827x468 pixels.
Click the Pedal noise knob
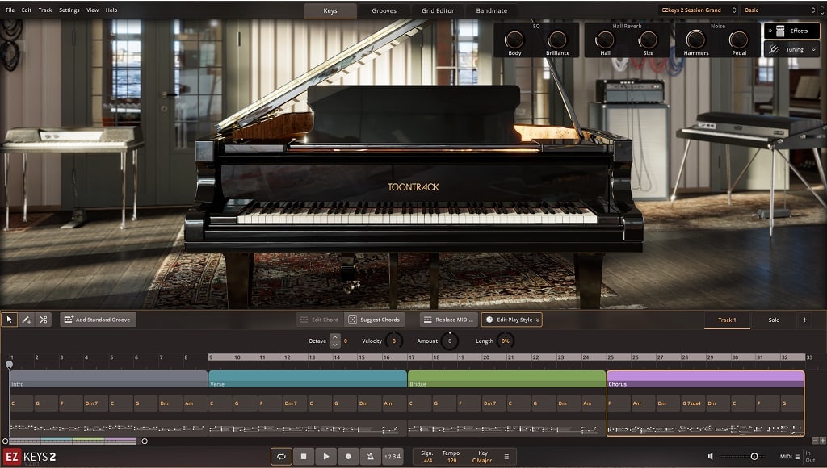(x=738, y=40)
